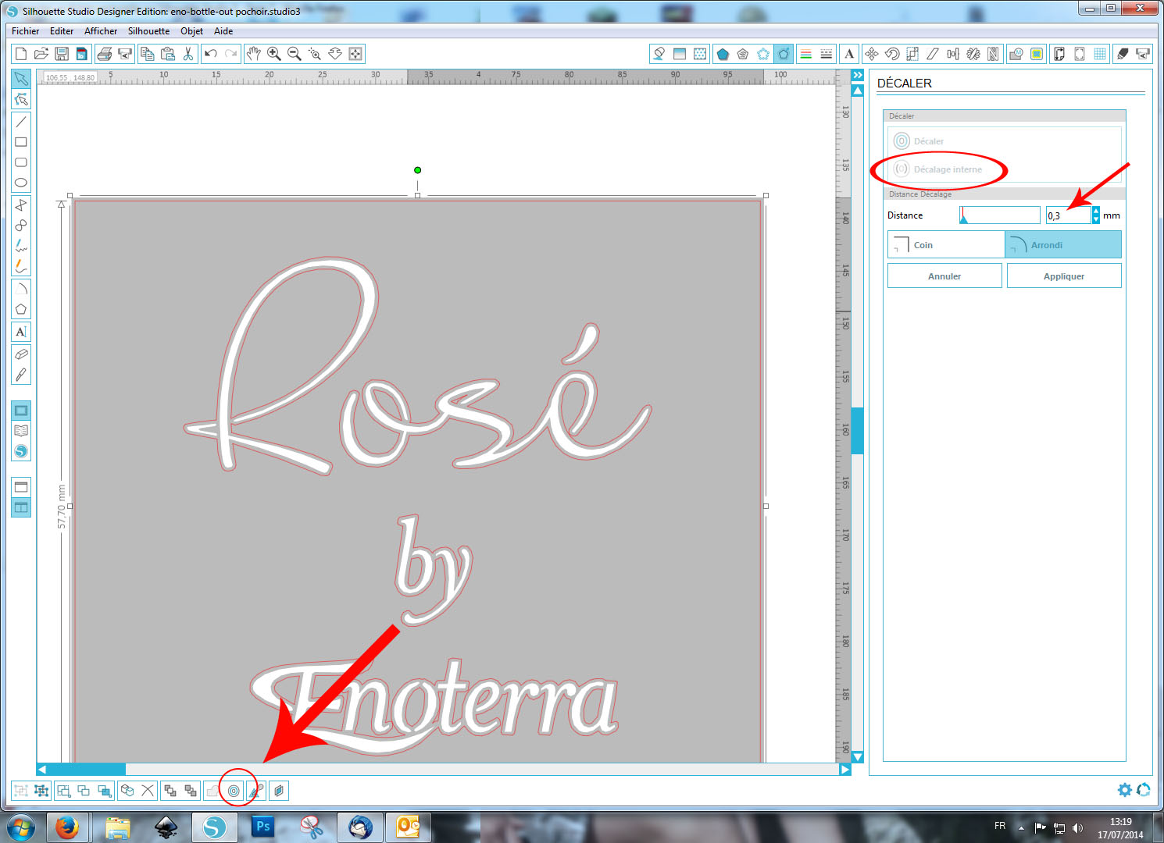1164x843 pixels.
Task: Open Preferences via the gear icon
Action: point(1124,790)
